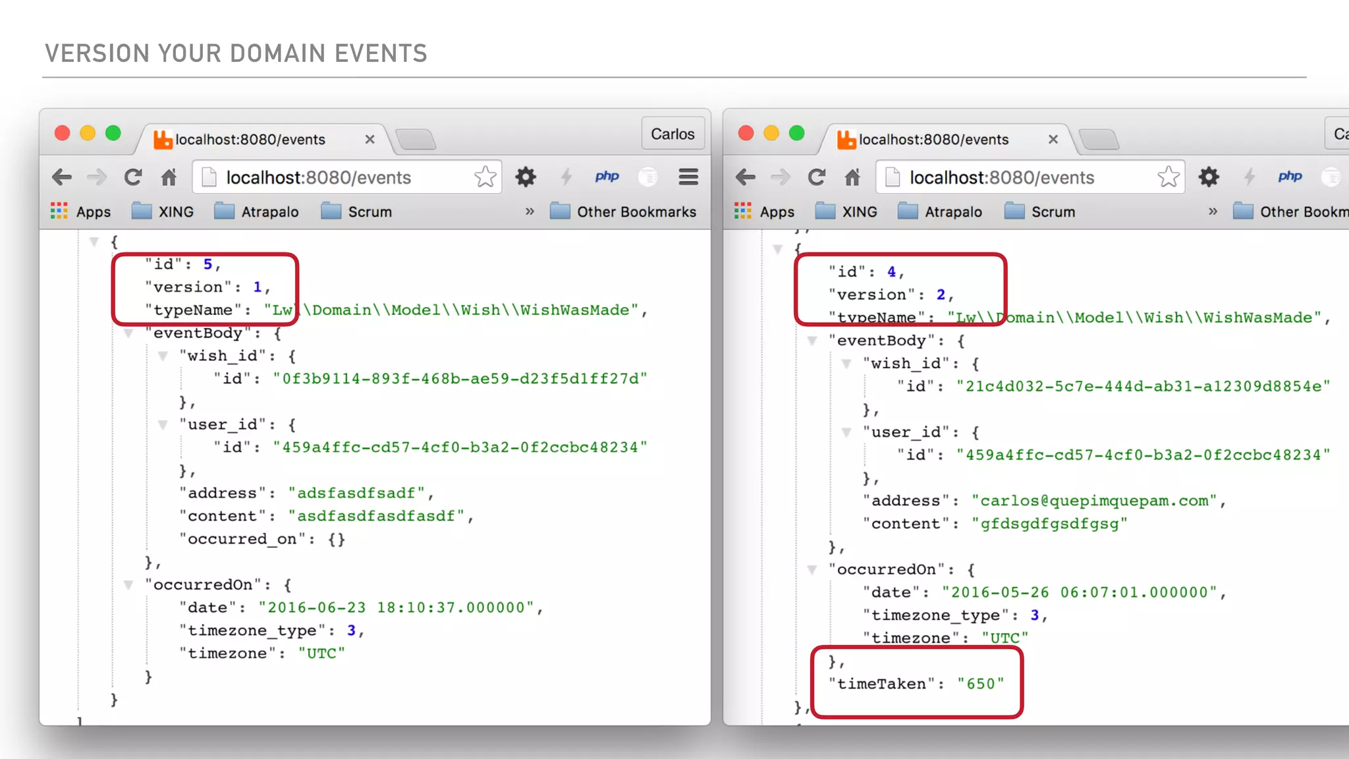1349x759 pixels.
Task: Click the white round extension icon in left window
Action: [648, 177]
